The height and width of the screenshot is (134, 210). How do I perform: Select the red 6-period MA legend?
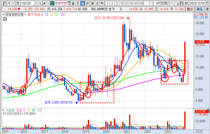click(x=42, y=14)
